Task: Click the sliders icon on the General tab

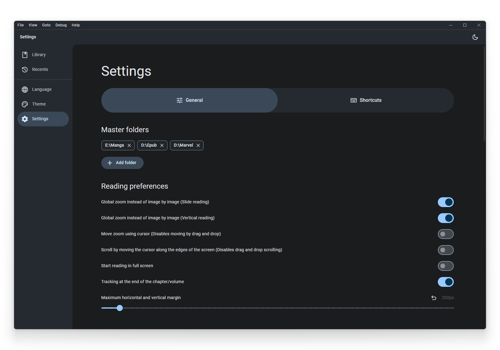Action: click(x=179, y=100)
